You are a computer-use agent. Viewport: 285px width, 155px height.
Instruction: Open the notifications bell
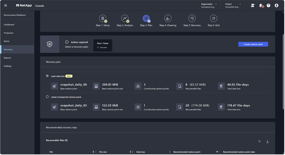click(261, 5)
